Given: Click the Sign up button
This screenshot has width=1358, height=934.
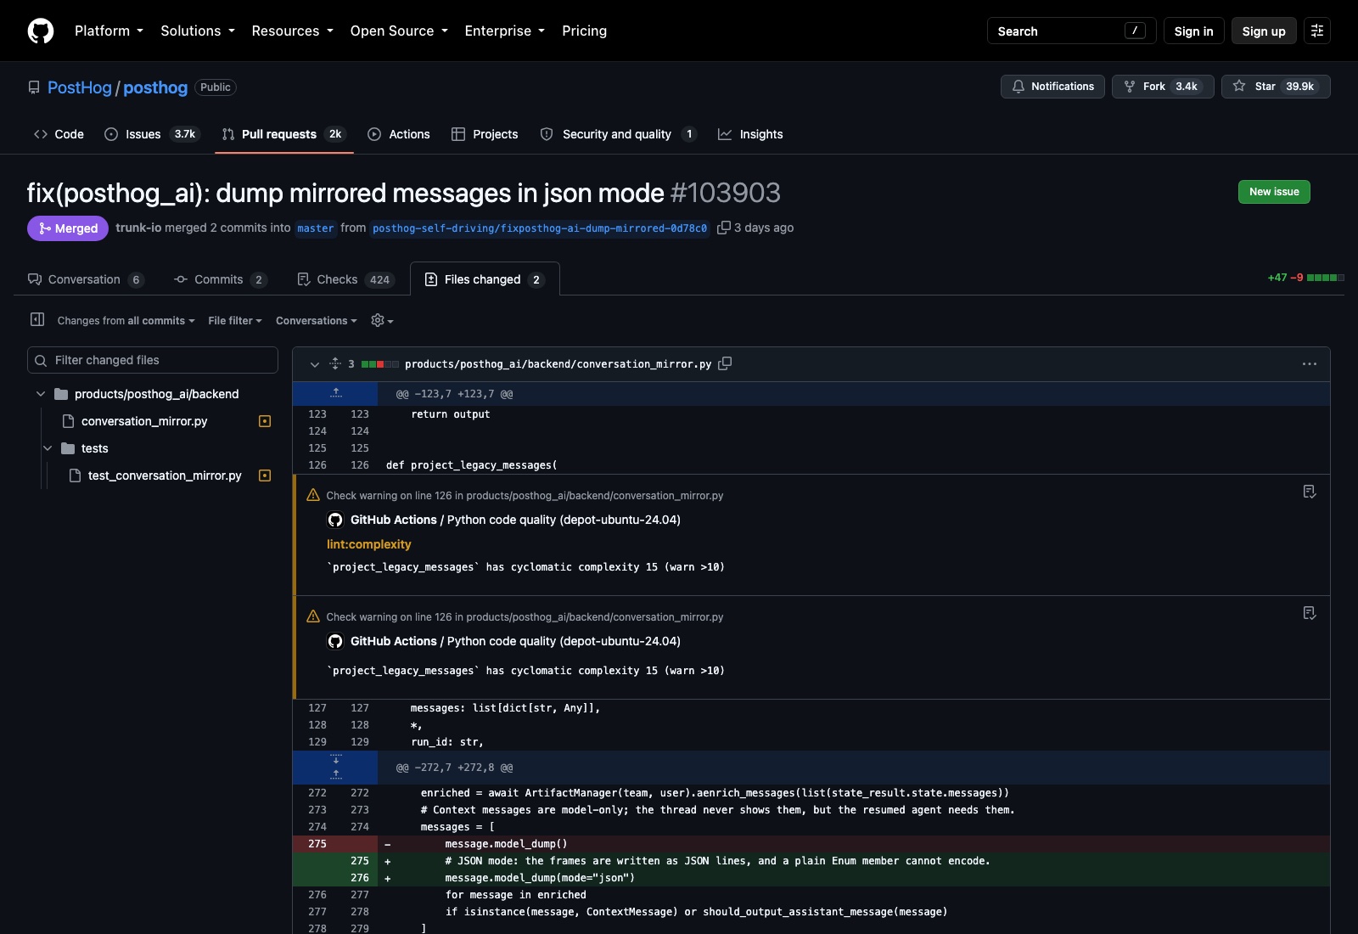Looking at the screenshot, I should 1264,31.
